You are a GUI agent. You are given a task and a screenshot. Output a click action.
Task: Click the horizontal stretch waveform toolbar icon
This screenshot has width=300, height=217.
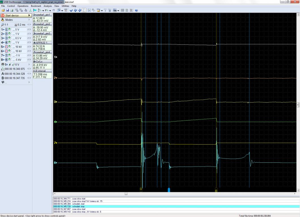click(x=47, y=10)
